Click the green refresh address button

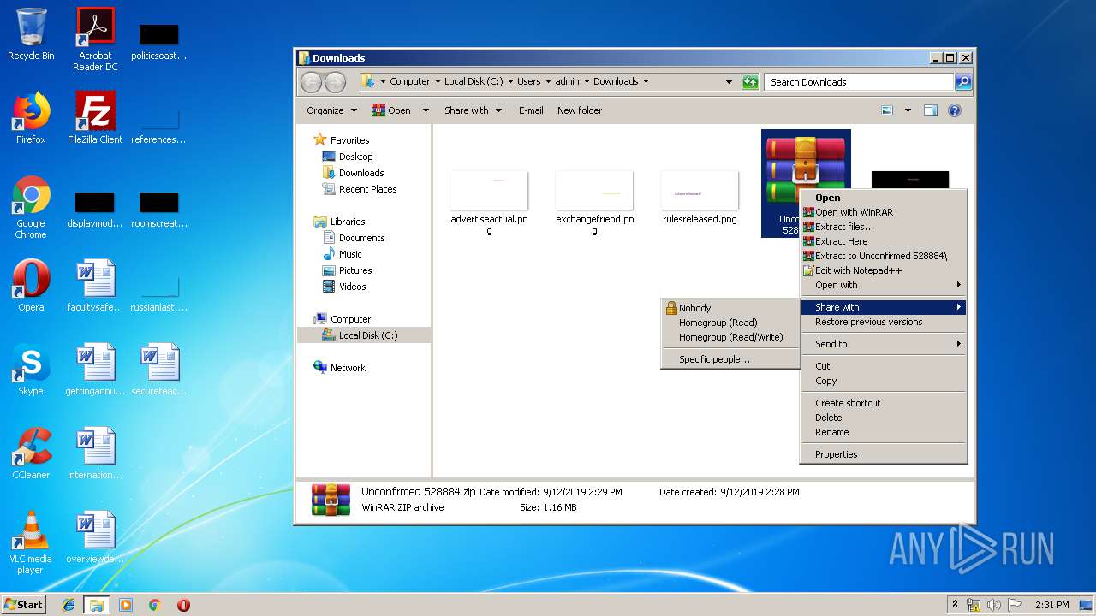[x=750, y=82]
